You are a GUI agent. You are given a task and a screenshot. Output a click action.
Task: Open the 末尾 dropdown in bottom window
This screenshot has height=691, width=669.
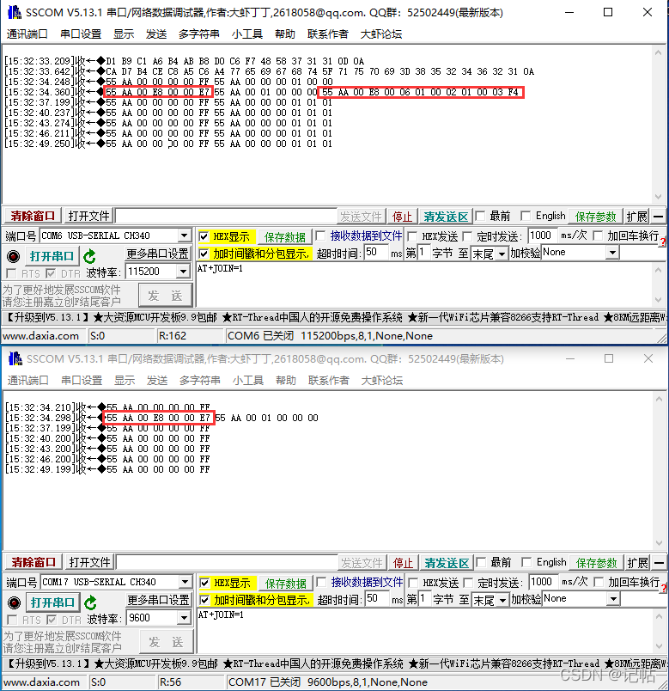tap(502, 600)
